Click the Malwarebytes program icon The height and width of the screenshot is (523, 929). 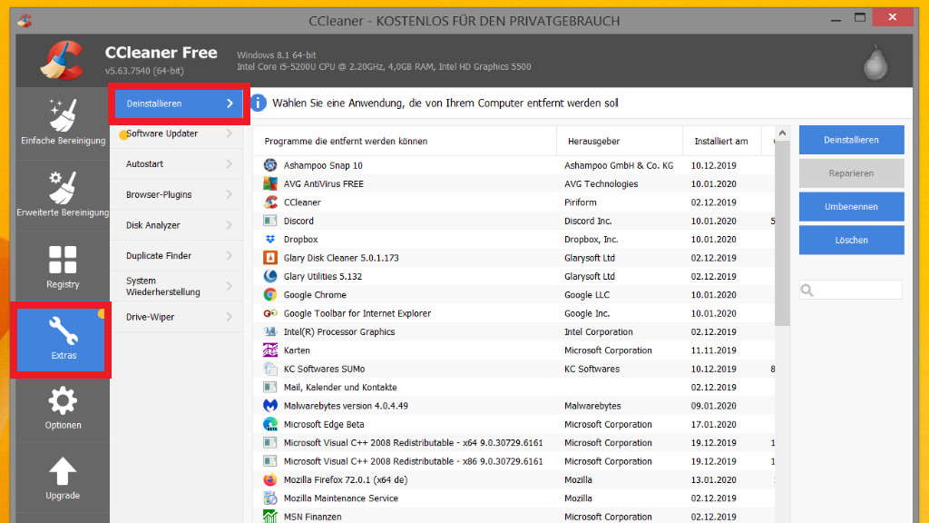pyautogui.click(x=269, y=406)
